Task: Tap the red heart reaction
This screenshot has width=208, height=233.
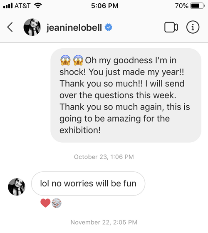Action: (45, 203)
